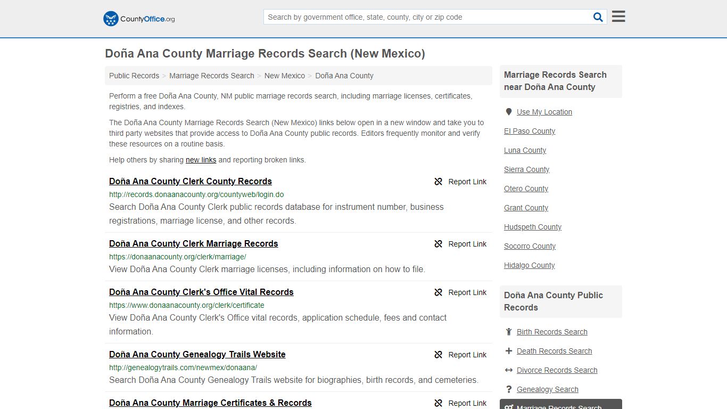Click 'Marriage Records Search near Doña Ana County' heading

[555, 81]
